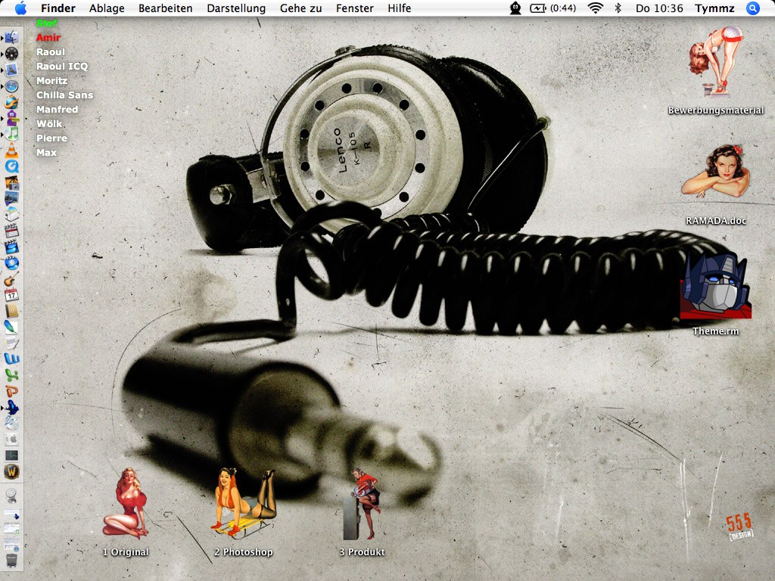Open the blue feather app in dock
Viewport: 775px width, 581px height.
pyautogui.click(x=11, y=327)
